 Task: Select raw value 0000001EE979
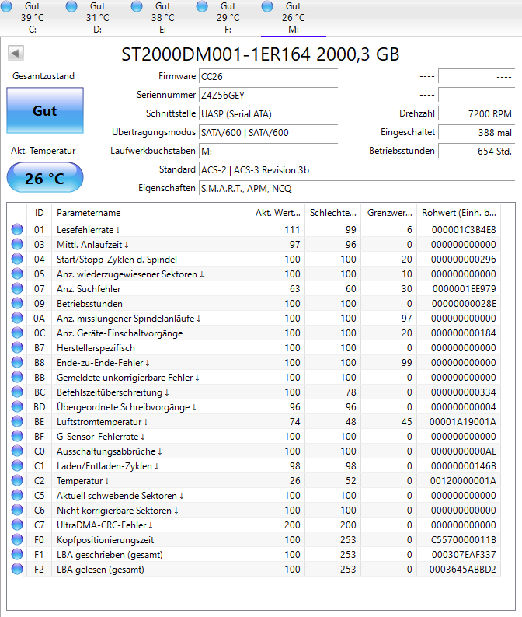pos(465,289)
